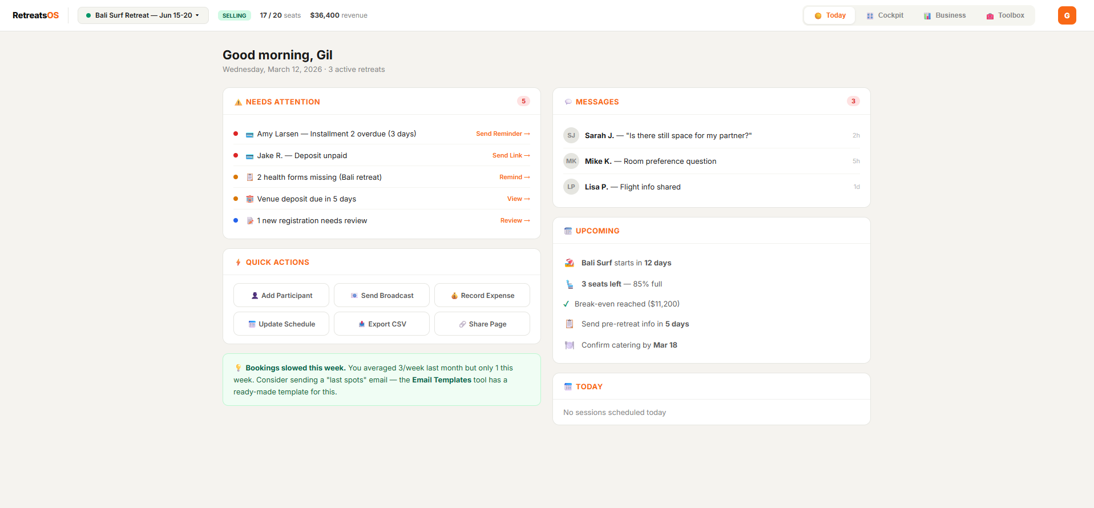
Task: Click Lisa P.'s LP avatar icon
Action: [571, 187]
